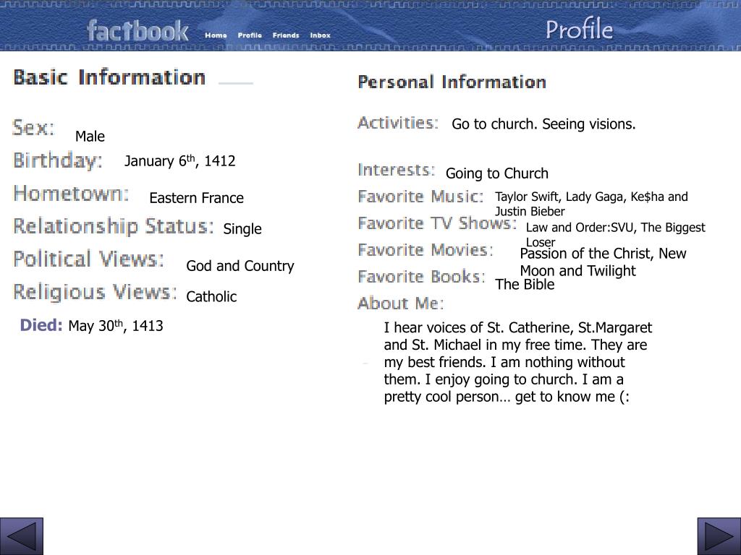Open the Friends menu link
The width and height of the screenshot is (741, 555).
[286, 35]
